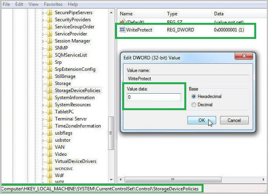Click the REG_DWORD type cell
Image resolution: width=268 pixels, height=194 pixels.
point(180,30)
